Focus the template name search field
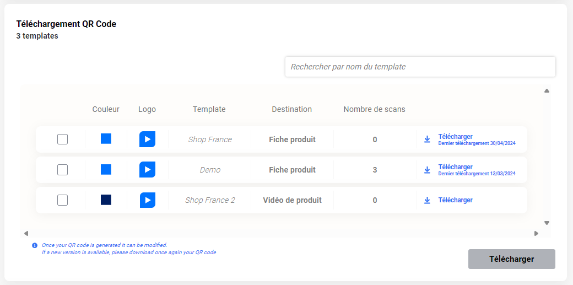Image resolution: width=573 pixels, height=285 pixels. (420, 67)
